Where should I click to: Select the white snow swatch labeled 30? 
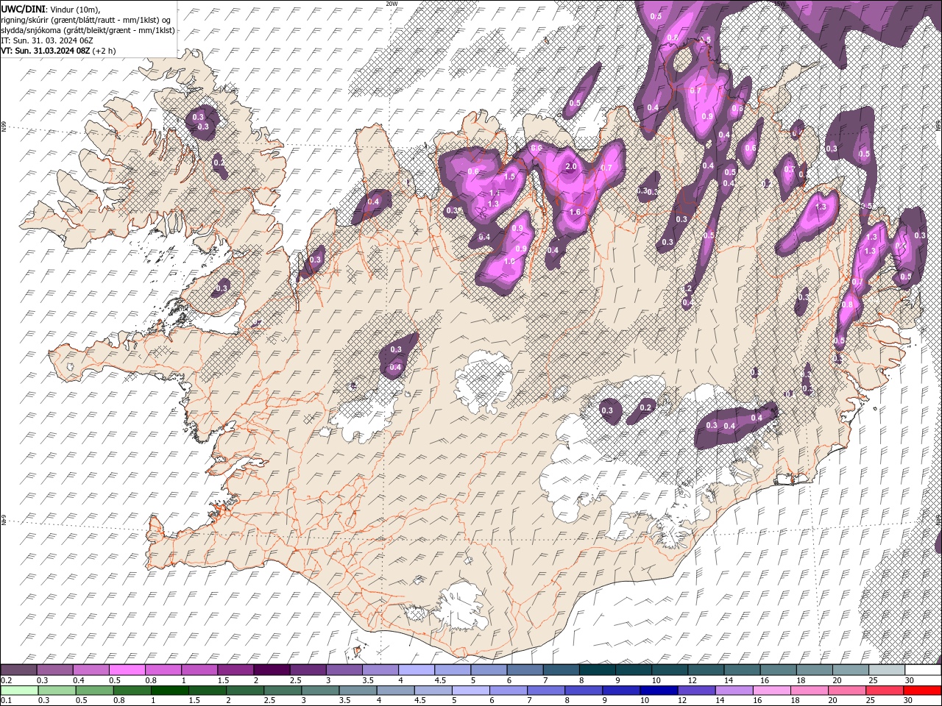coord(922,670)
